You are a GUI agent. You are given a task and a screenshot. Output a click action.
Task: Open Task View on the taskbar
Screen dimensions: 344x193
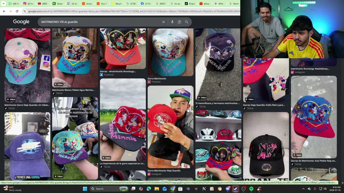[133, 189]
